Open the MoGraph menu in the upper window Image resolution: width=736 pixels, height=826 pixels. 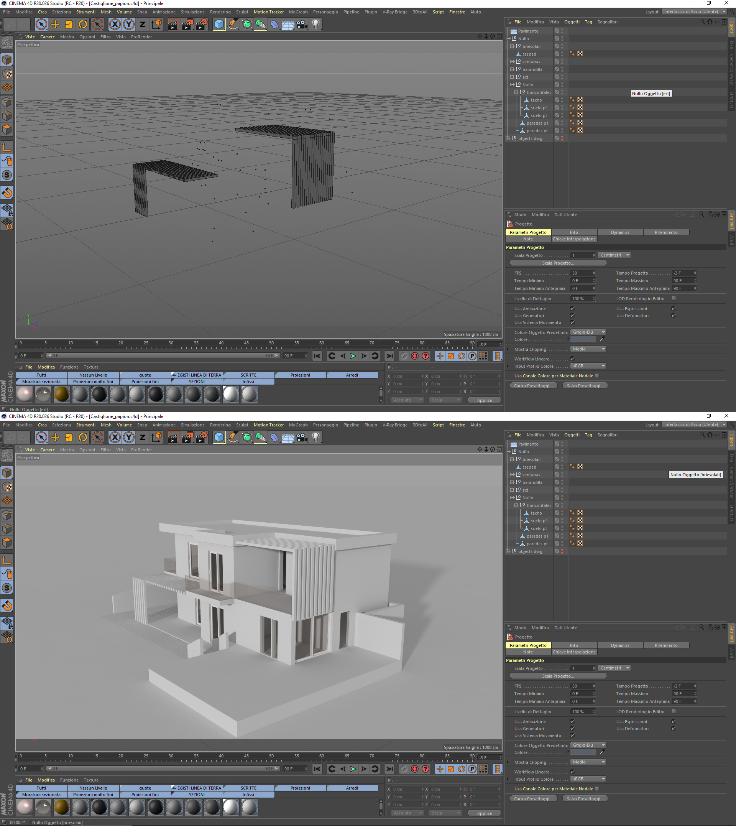click(x=298, y=12)
